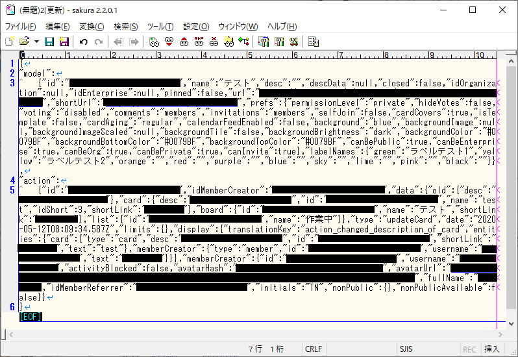The height and width of the screenshot is (357, 518).
Task: Click the CRLF indicator in the status bar
Action: 313,349
